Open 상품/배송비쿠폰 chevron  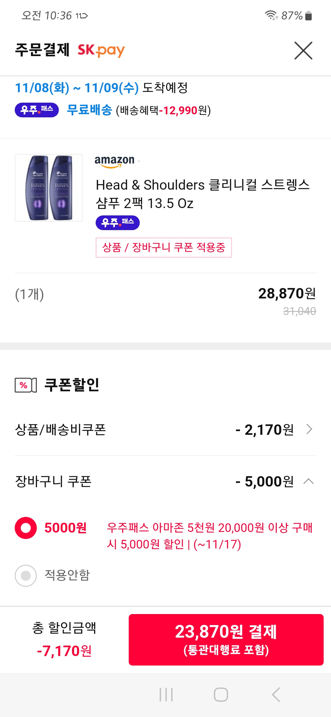coord(309,429)
